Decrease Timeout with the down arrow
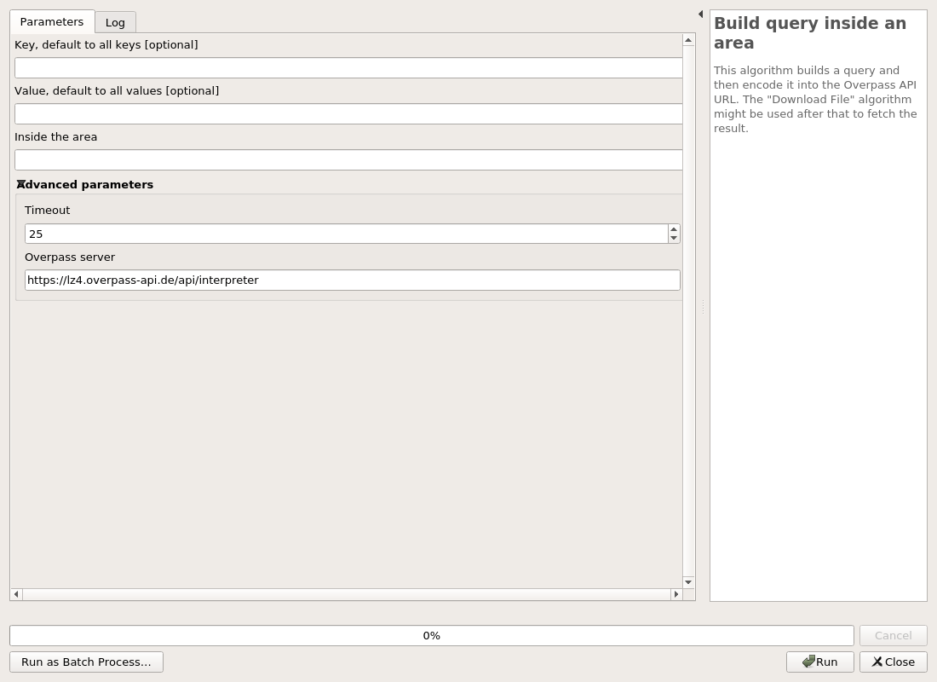Screen dimensions: 937x682 (674, 238)
